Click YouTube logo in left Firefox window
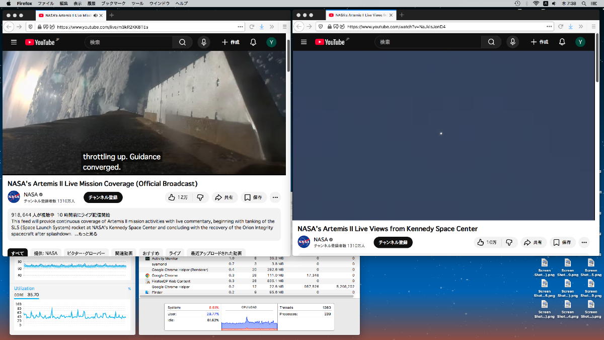 [x=41, y=42]
